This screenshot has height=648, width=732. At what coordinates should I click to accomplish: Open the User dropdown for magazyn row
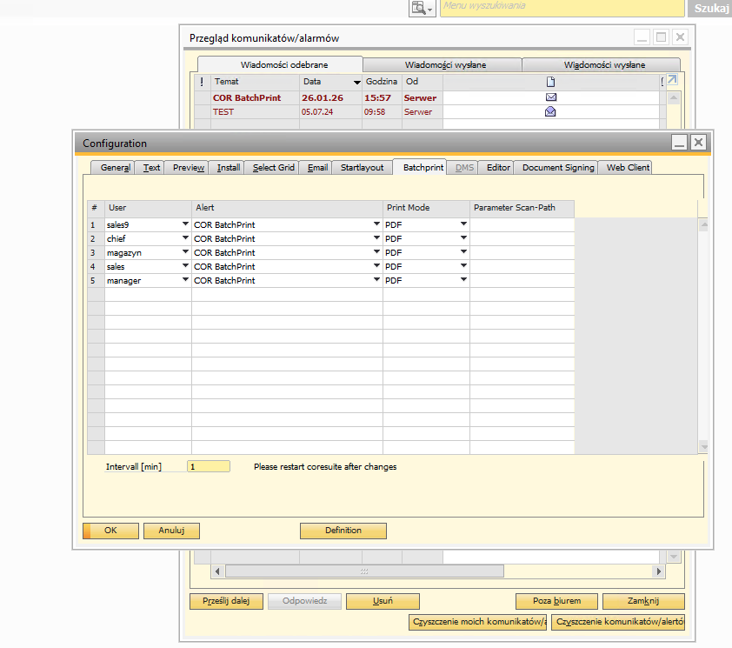(184, 252)
